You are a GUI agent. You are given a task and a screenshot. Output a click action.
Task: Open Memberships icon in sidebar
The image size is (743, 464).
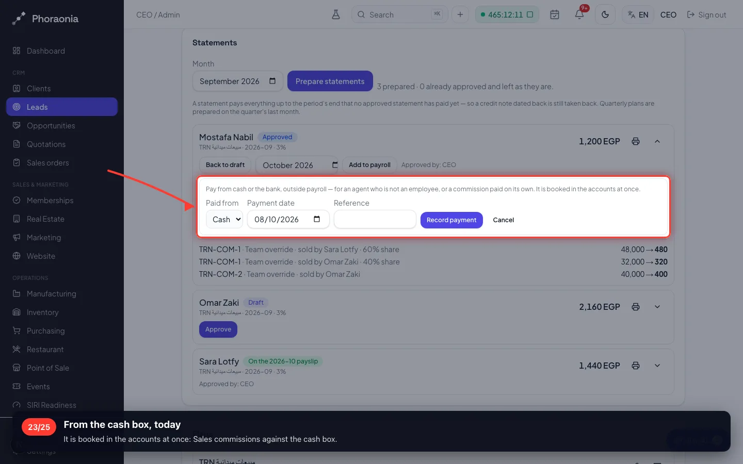pyautogui.click(x=17, y=201)
